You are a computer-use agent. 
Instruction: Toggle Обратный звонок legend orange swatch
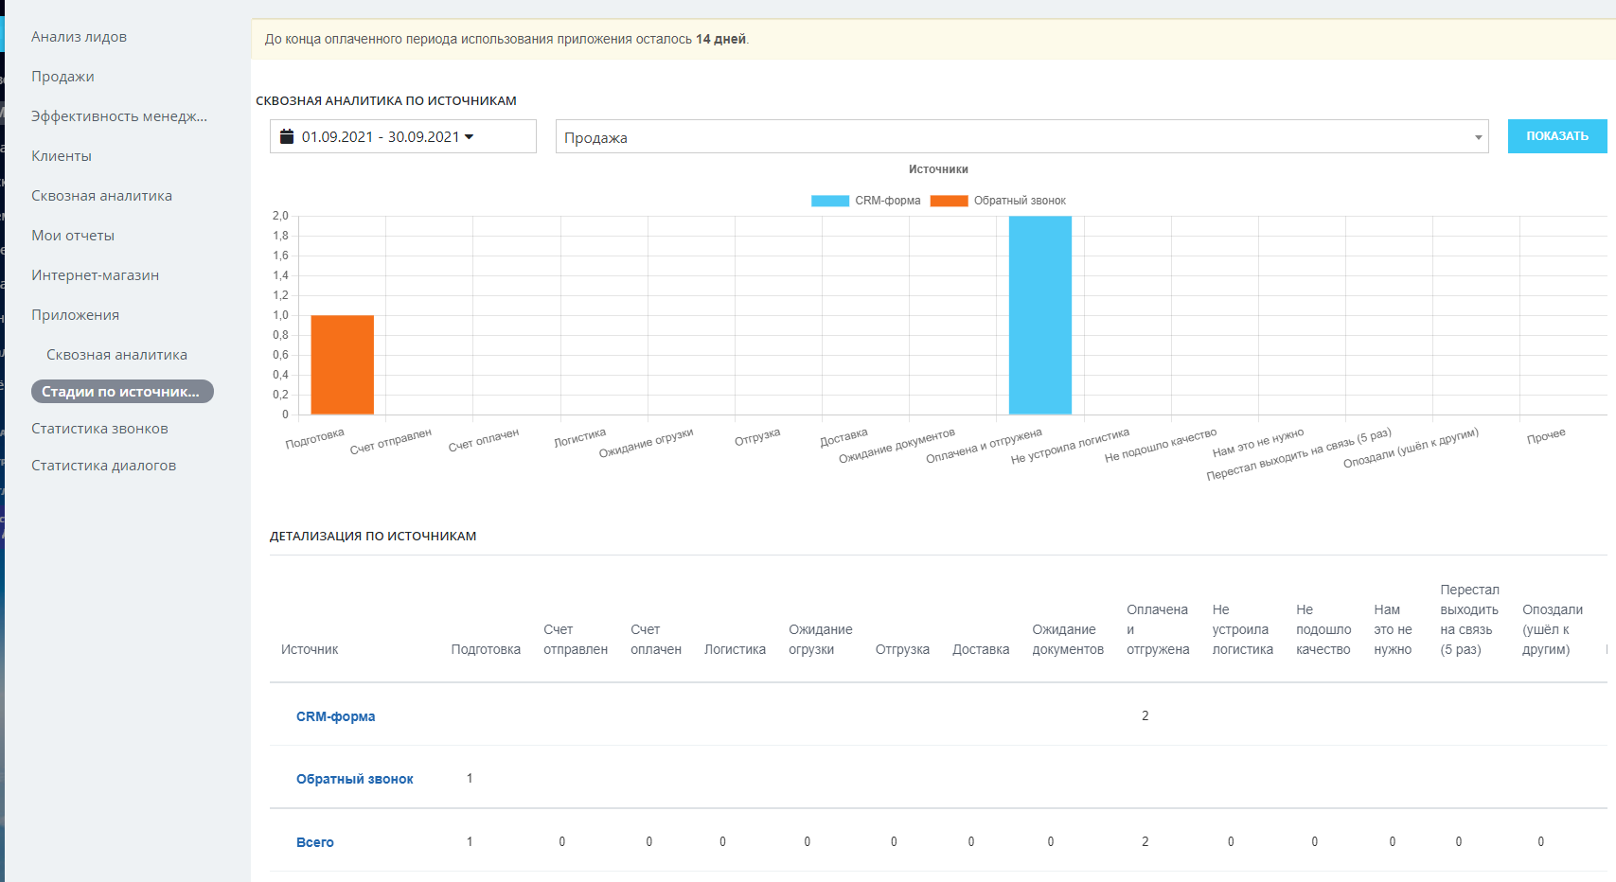[x=949, y=201]
